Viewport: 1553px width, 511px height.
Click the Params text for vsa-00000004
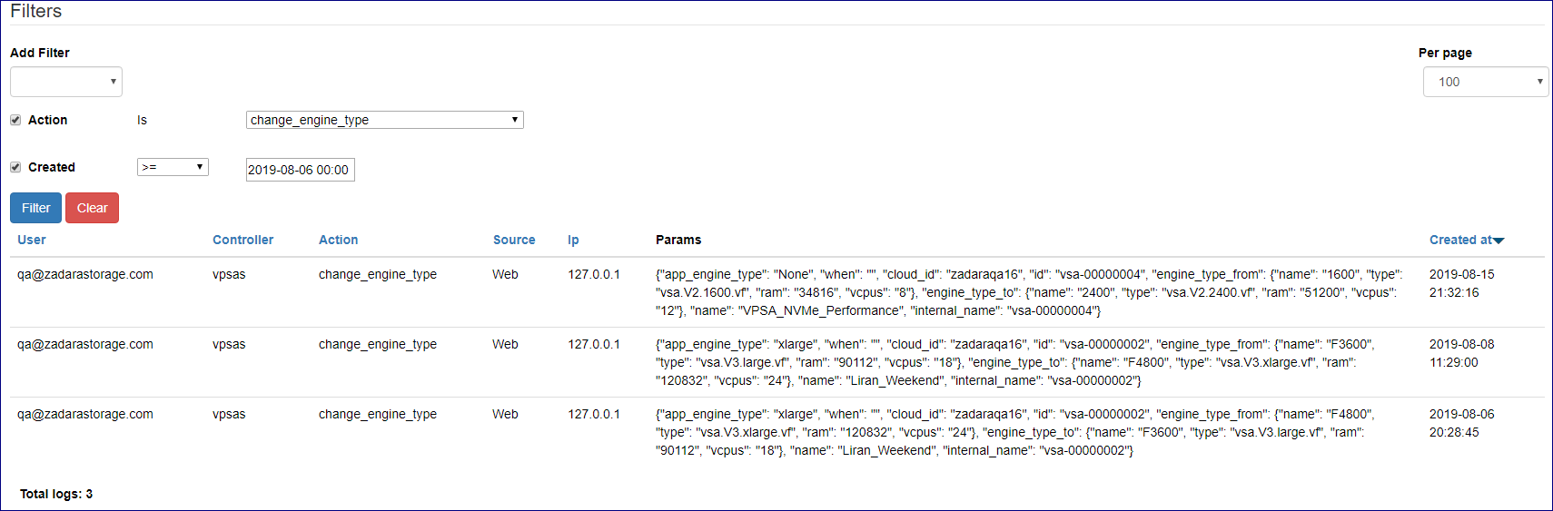click(x=1029, y=292)
